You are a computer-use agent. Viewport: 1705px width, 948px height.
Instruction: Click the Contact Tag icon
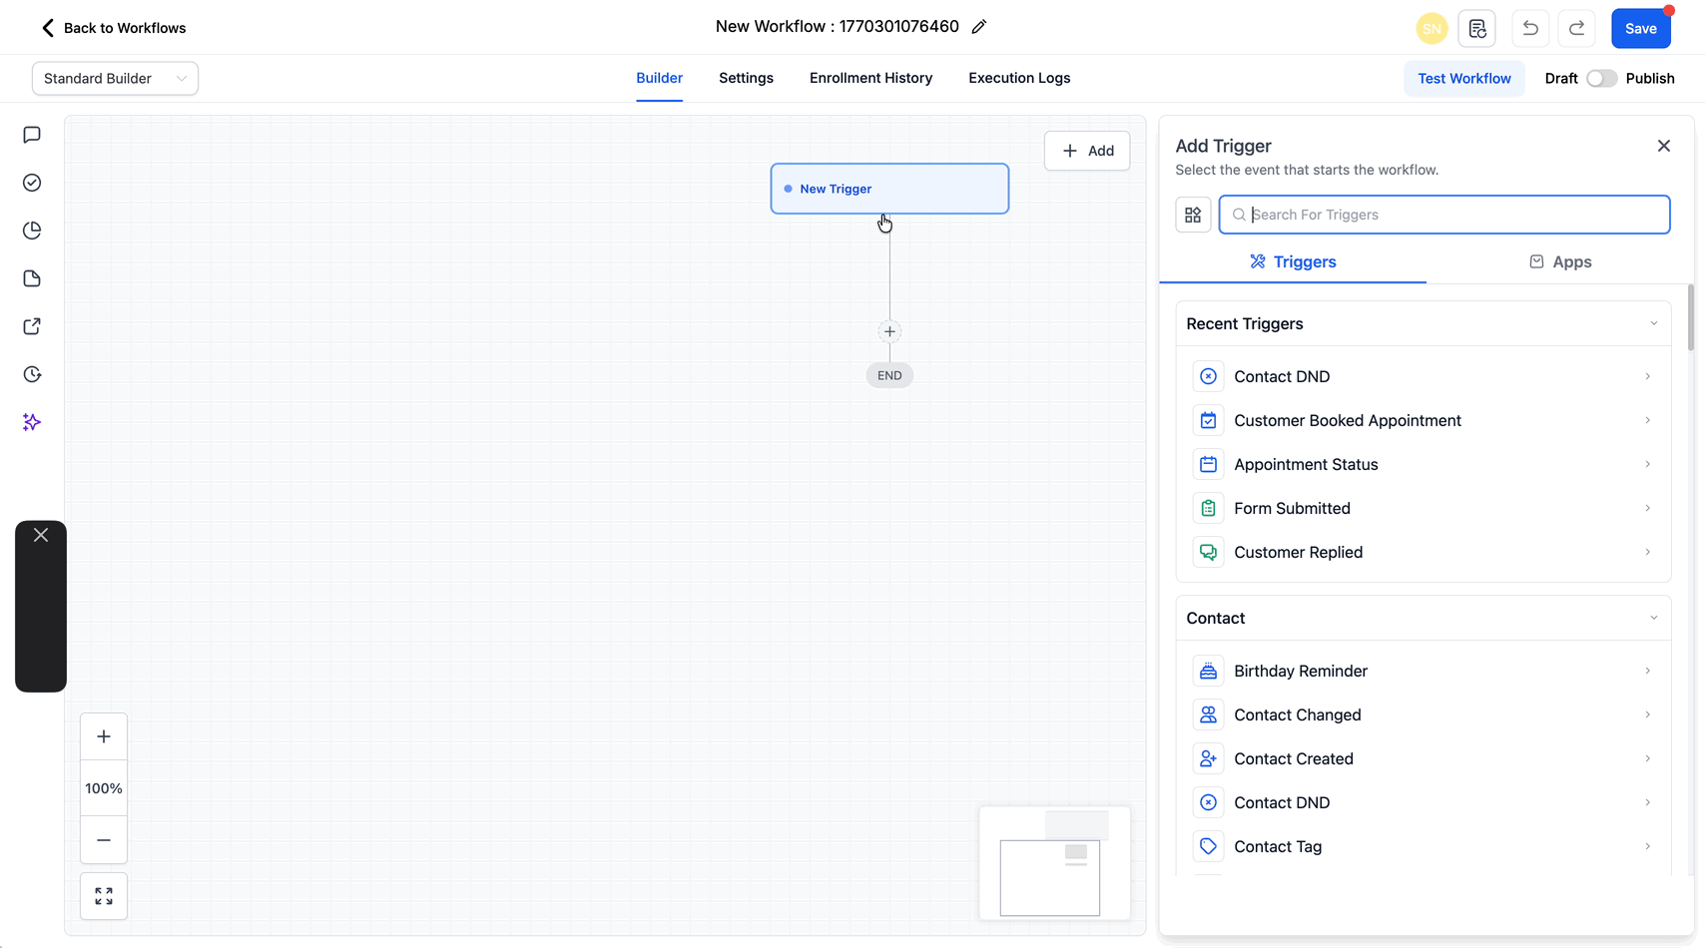[1208, 846]
